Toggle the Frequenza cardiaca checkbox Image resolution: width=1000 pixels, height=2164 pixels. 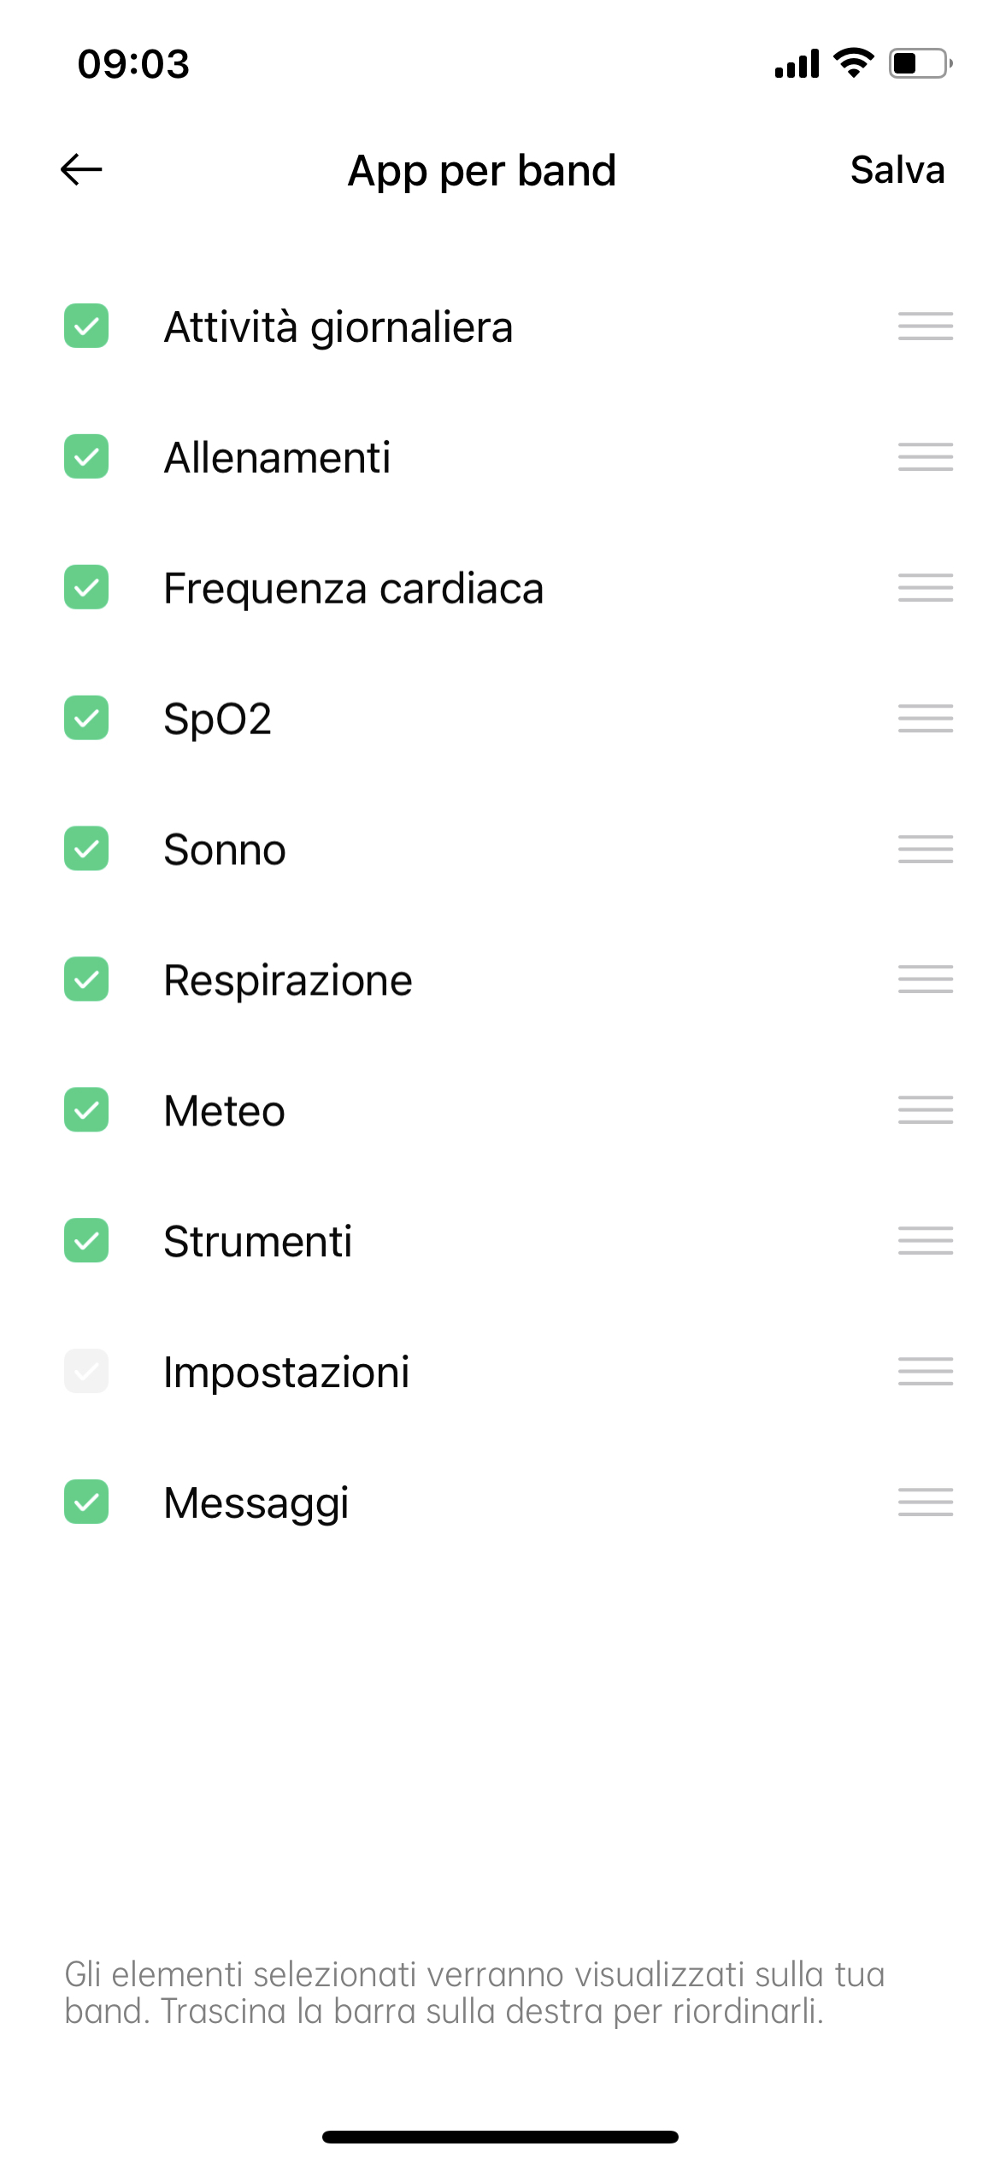(x=86, y=588)
